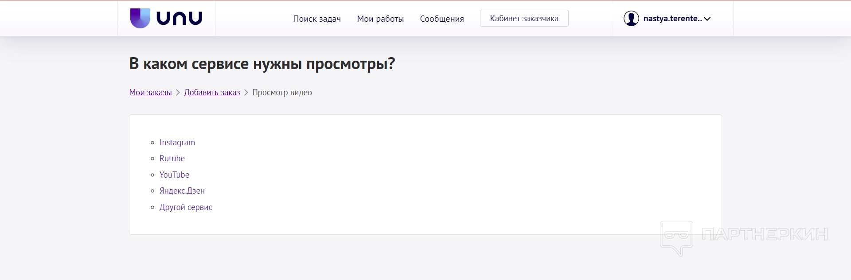851x280 pixels.
Task: Click the ПАРТНЕРКИН watermark text
Action: click(x=765, y=234)
